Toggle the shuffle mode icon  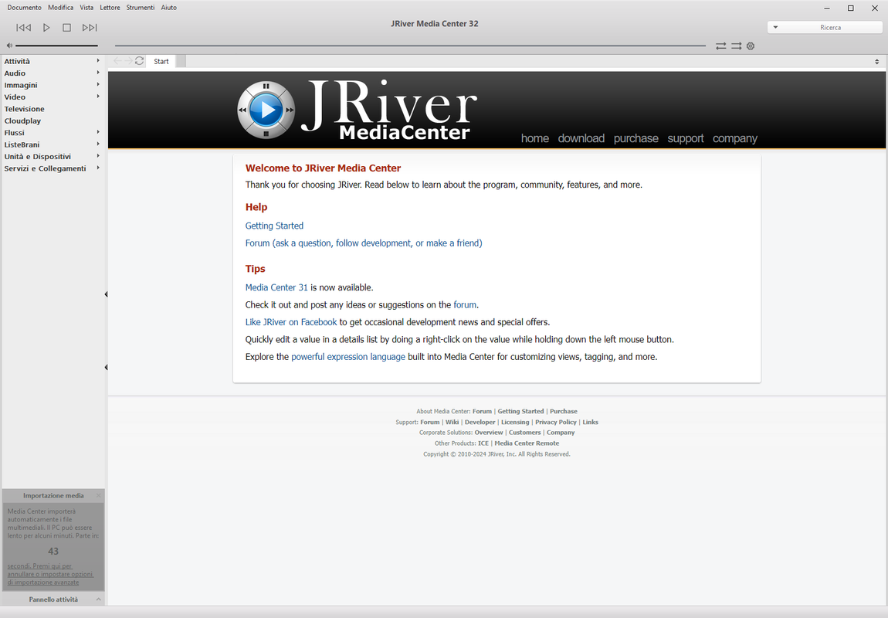tap(736, 46)
